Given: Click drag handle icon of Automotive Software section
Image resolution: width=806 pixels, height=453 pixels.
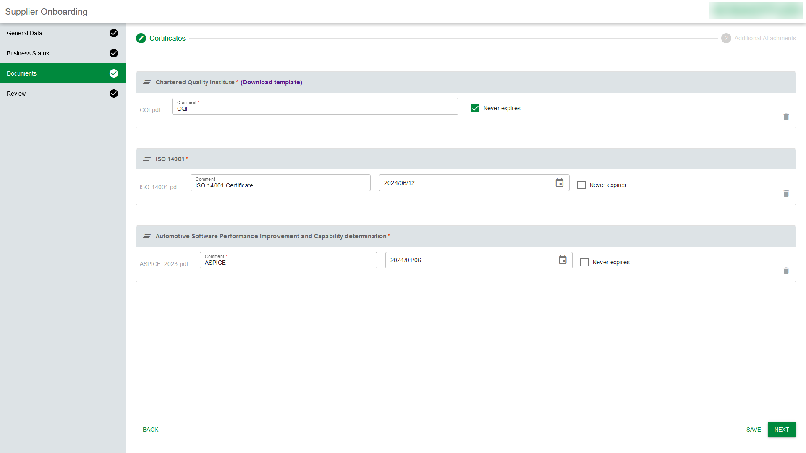Looking at the screenshot, I should (x=147, y=236).
